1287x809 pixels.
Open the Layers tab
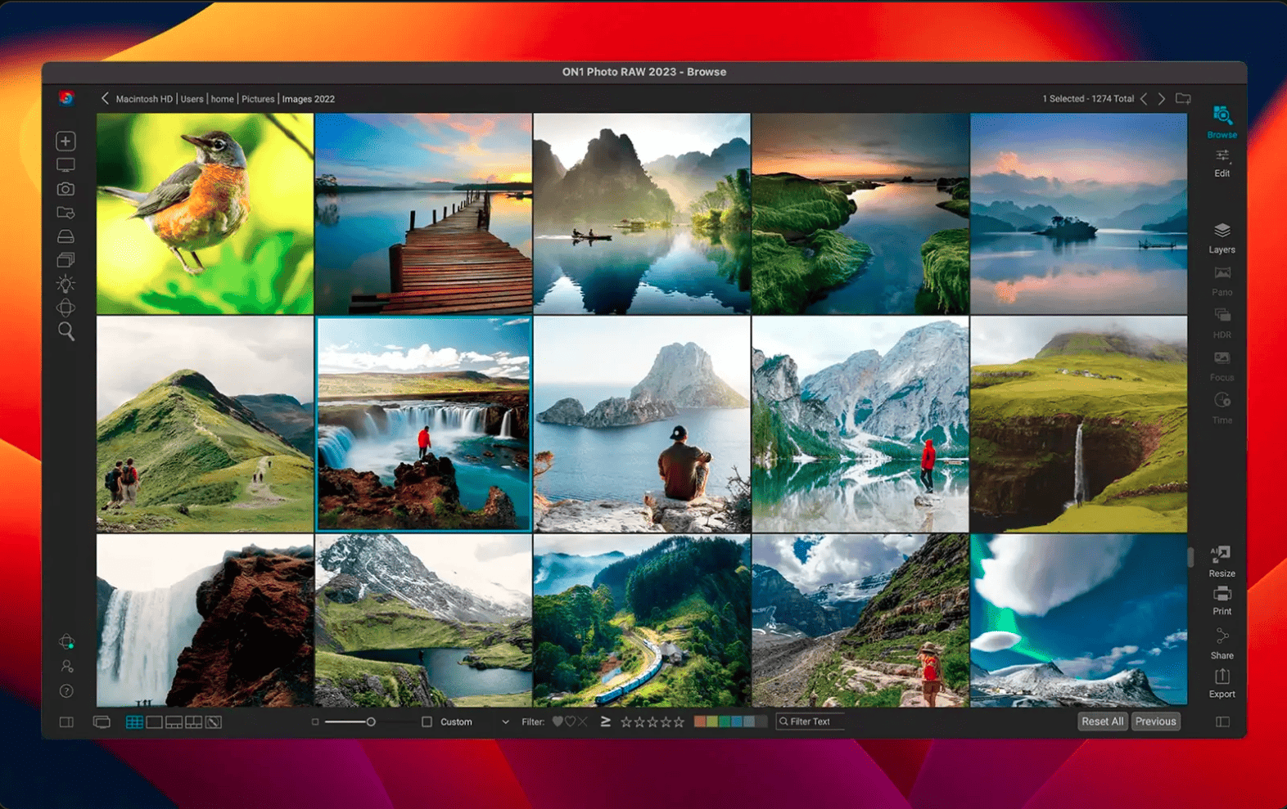(x=1222, y=238)
